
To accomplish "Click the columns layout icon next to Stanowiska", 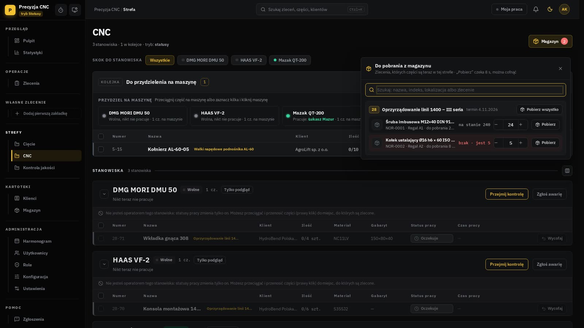I will tap(567, 171).
